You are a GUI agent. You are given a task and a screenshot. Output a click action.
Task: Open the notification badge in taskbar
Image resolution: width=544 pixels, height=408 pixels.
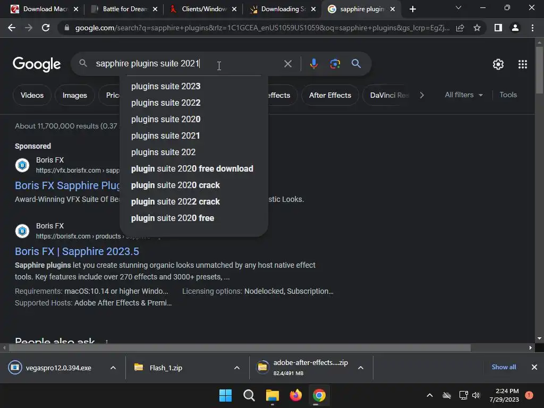pyautogui.click(x=529, y=395)
